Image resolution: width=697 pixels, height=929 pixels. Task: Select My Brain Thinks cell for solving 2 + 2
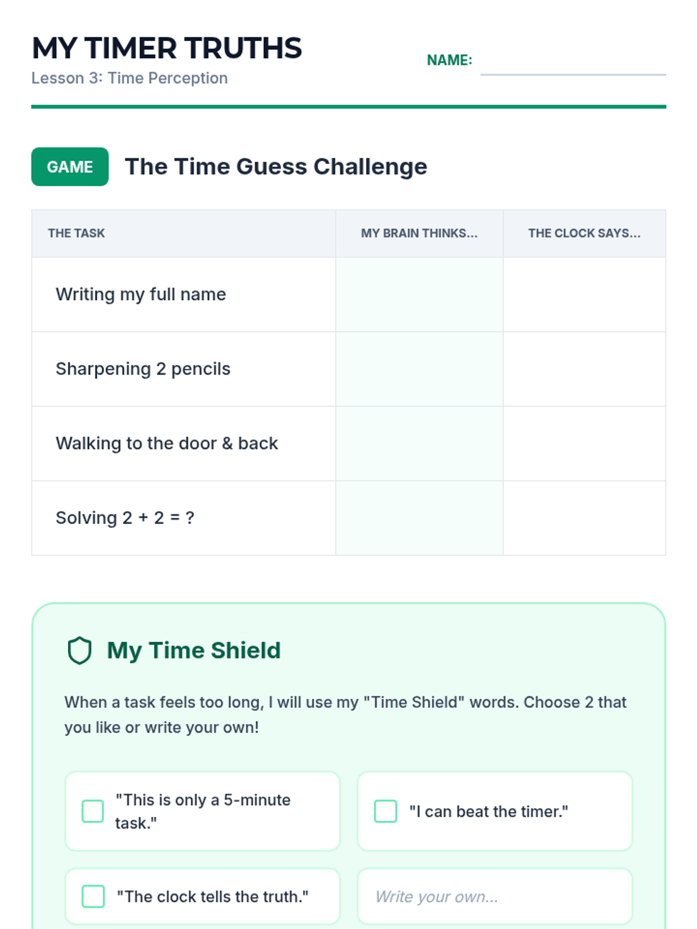pyautogui.click(x=419, y=517)
